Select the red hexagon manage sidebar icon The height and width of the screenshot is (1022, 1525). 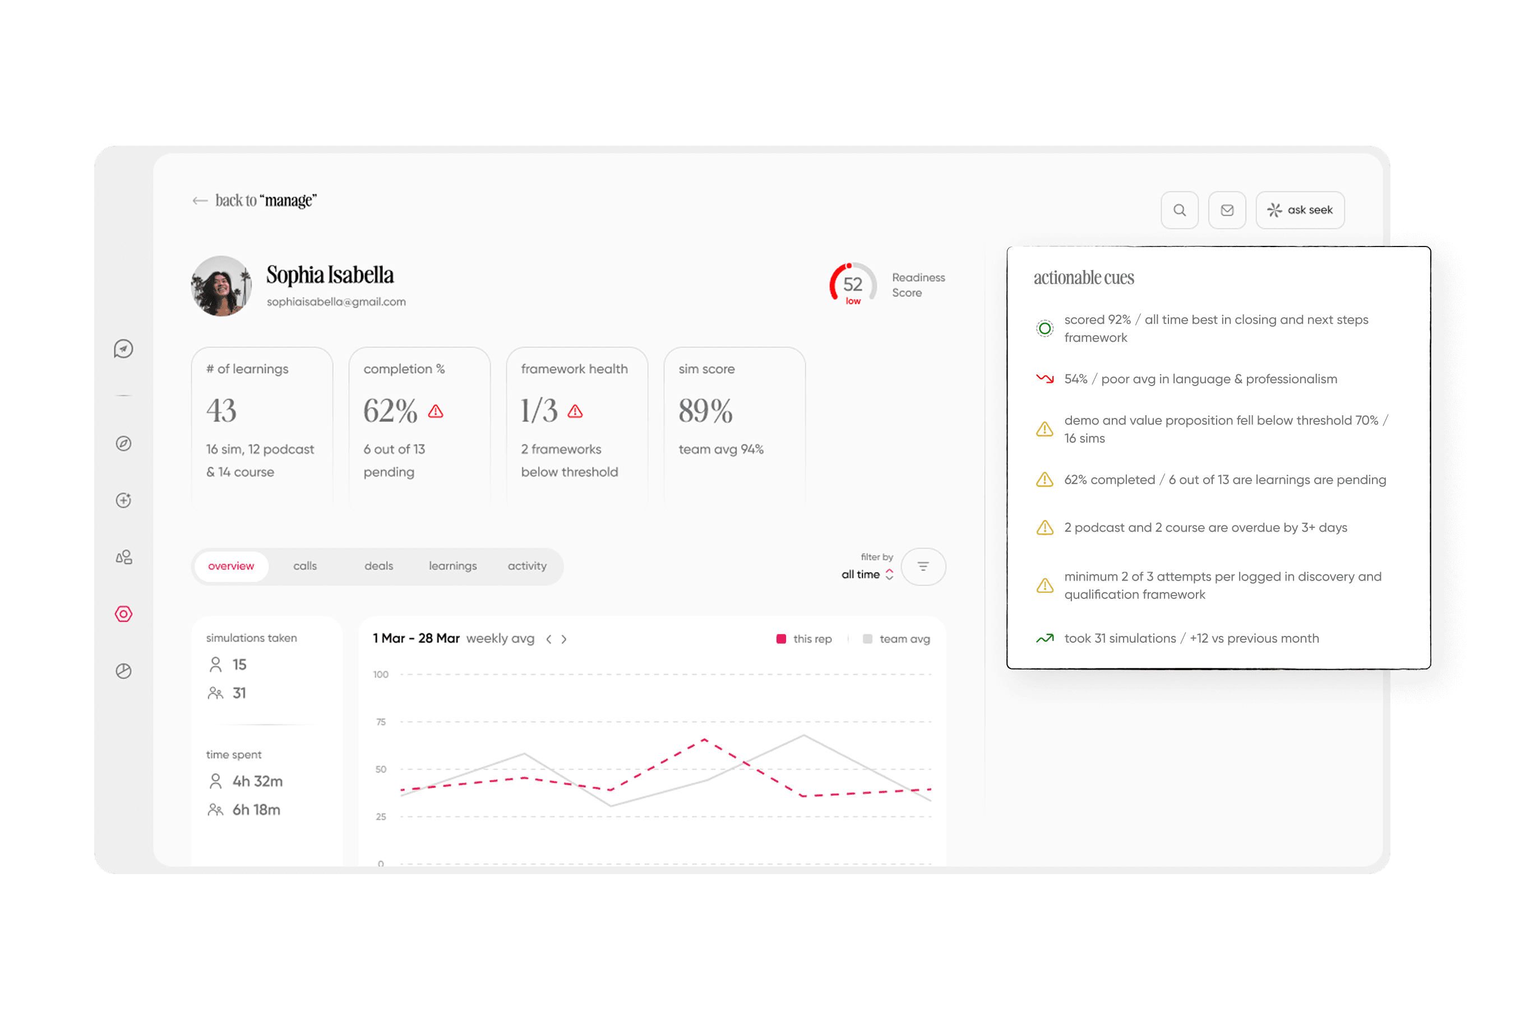[x=123, y=614]
